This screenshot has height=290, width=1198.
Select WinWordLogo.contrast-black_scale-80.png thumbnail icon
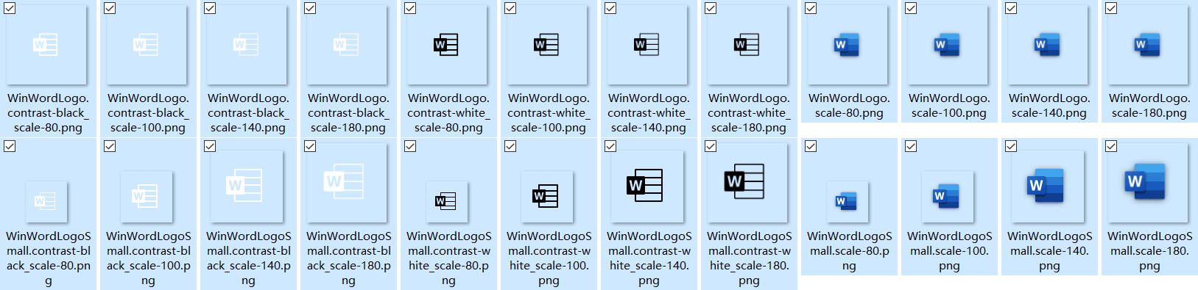click(46, 46)
